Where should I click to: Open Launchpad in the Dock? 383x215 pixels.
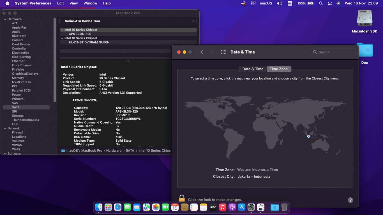click(108, 207)
